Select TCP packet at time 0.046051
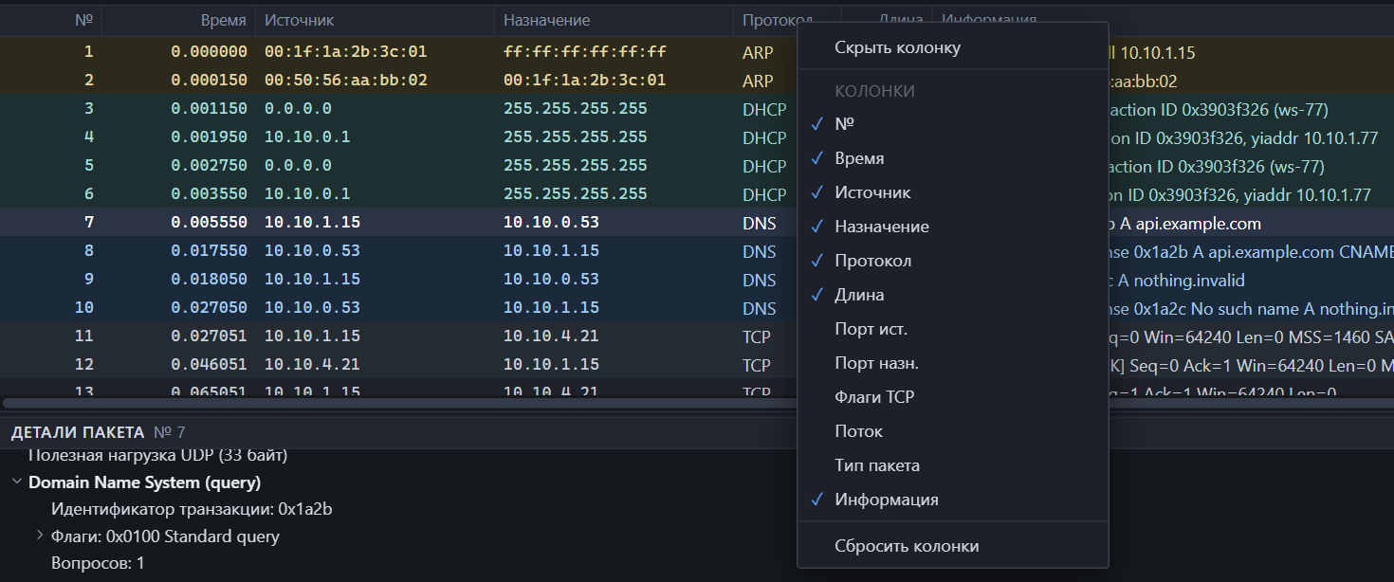Screen dimensions: 1394x582 click(x=398, y=365)
